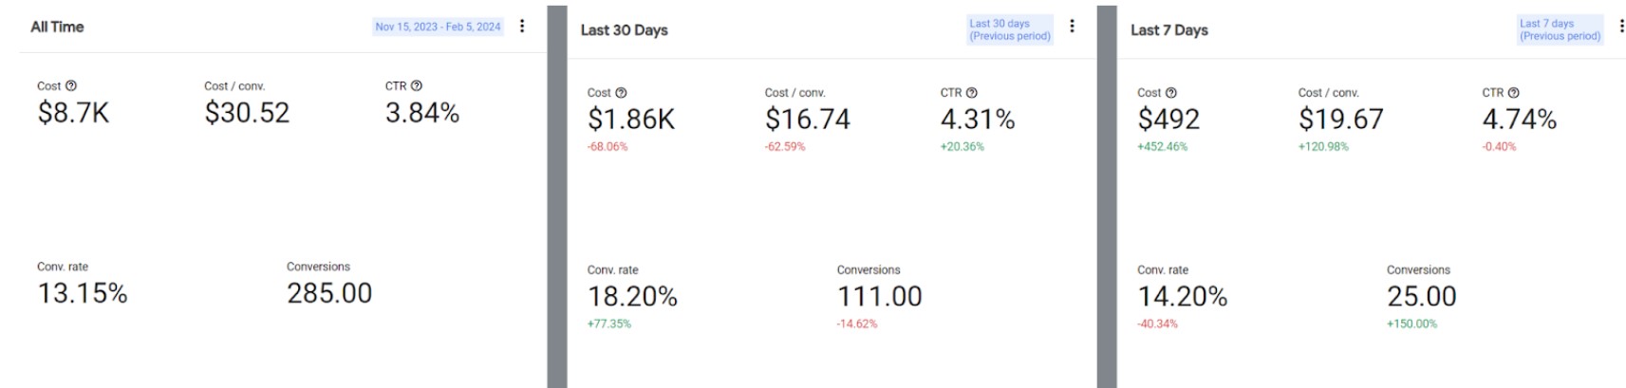The width and height of the screenshot is (1626, 388).
Task: Click the +452.46% cost change in Last 7 Days
Action: pos(1162,147)
